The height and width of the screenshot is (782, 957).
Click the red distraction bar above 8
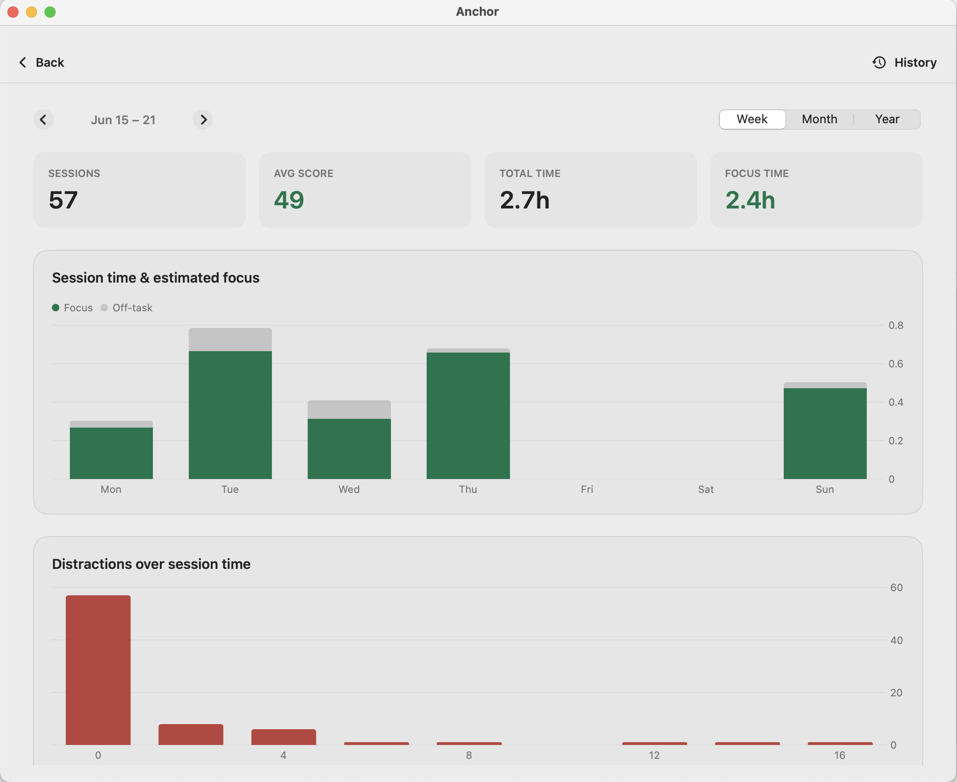pyautogui.click(x=469, y=744)
